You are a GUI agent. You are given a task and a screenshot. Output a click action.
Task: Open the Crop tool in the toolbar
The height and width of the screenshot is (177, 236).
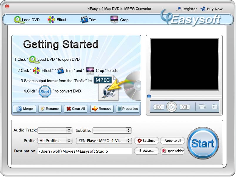coord(119,20)
